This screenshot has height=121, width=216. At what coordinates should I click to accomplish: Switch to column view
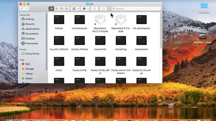click(x=61, y=9)
